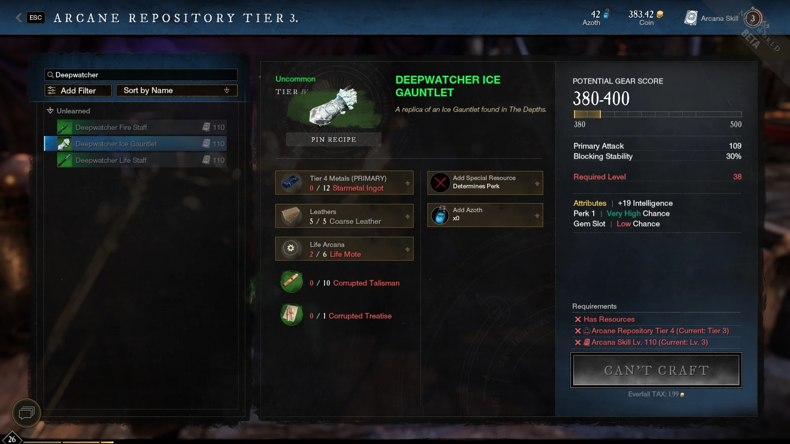Open the chat bubble icon

click(x=27, y=413)
